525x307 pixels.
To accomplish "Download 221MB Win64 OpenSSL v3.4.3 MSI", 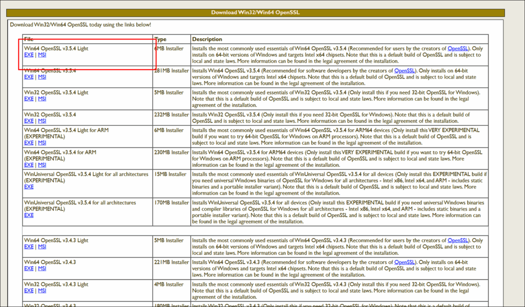I will coord(42,268).
